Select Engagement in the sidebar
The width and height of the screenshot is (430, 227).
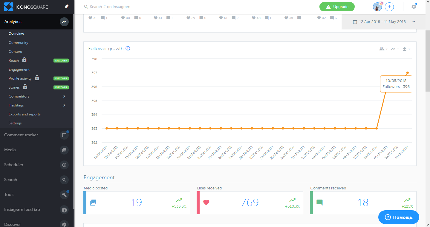coord(19,70)
